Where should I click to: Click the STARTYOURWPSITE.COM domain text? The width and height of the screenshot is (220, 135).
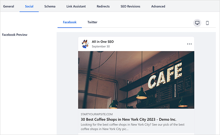[x=97, y=114]
